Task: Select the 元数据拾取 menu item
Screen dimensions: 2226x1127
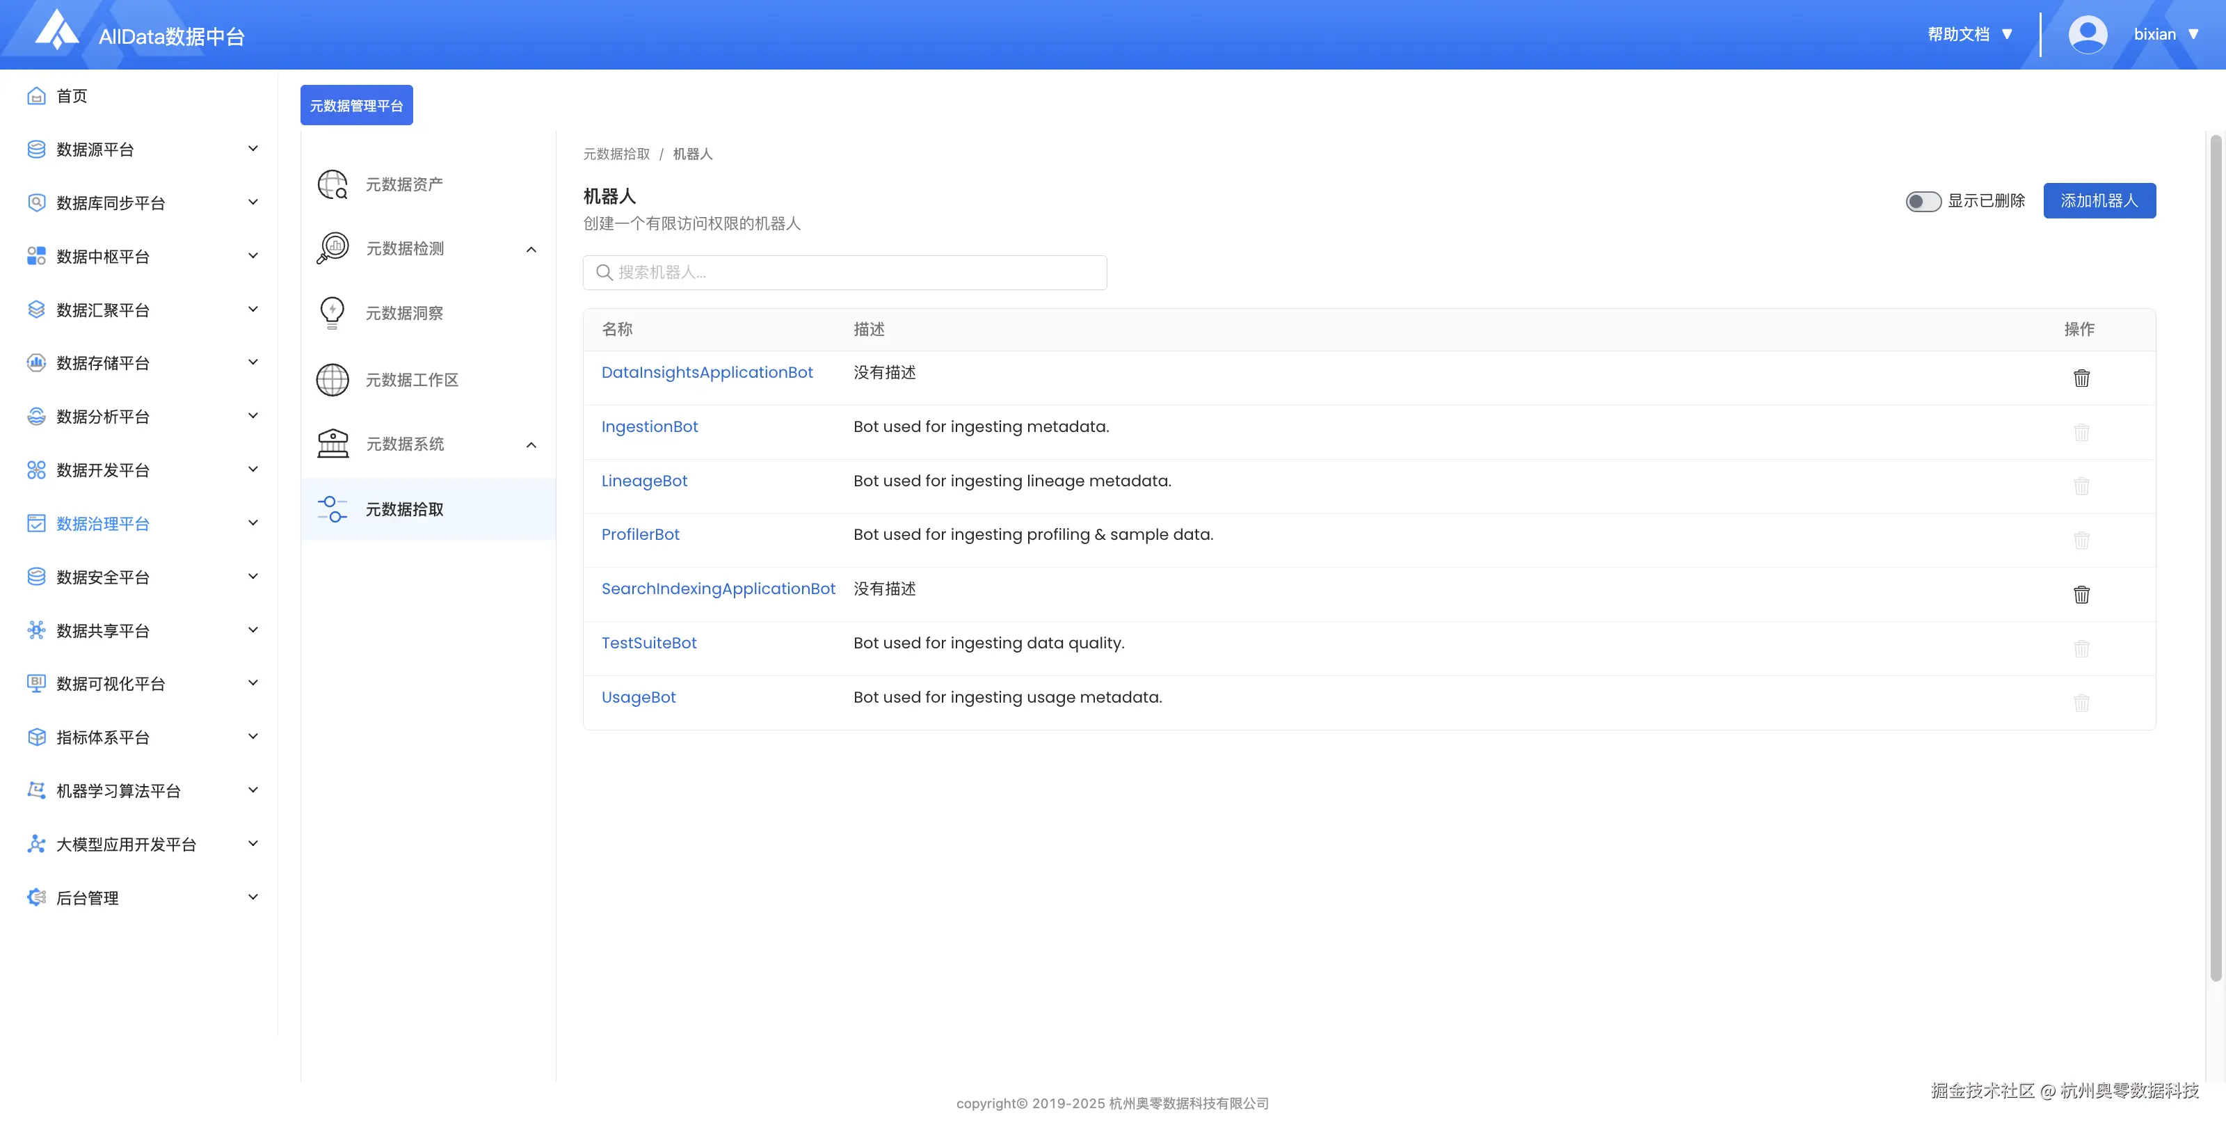Action: [404, 509]
